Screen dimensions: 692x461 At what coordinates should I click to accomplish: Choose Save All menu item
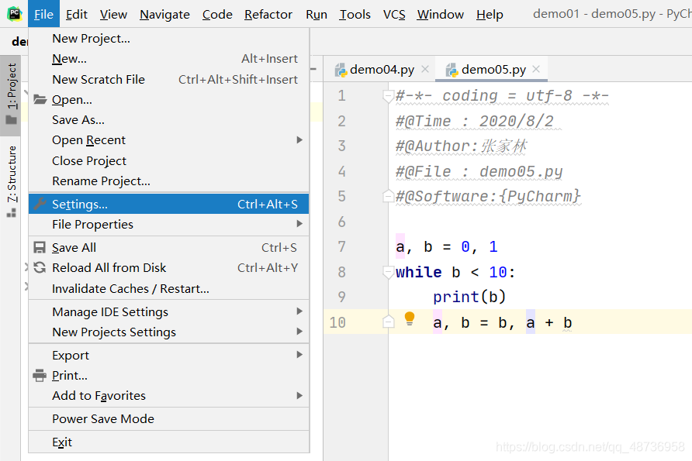tap(168, 247)
